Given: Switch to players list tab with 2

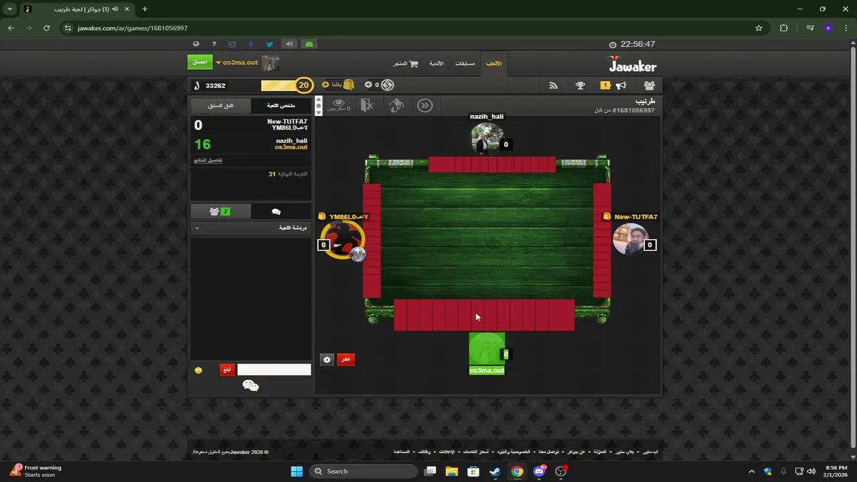Looking at the screenshot, I should click(220, 212).
